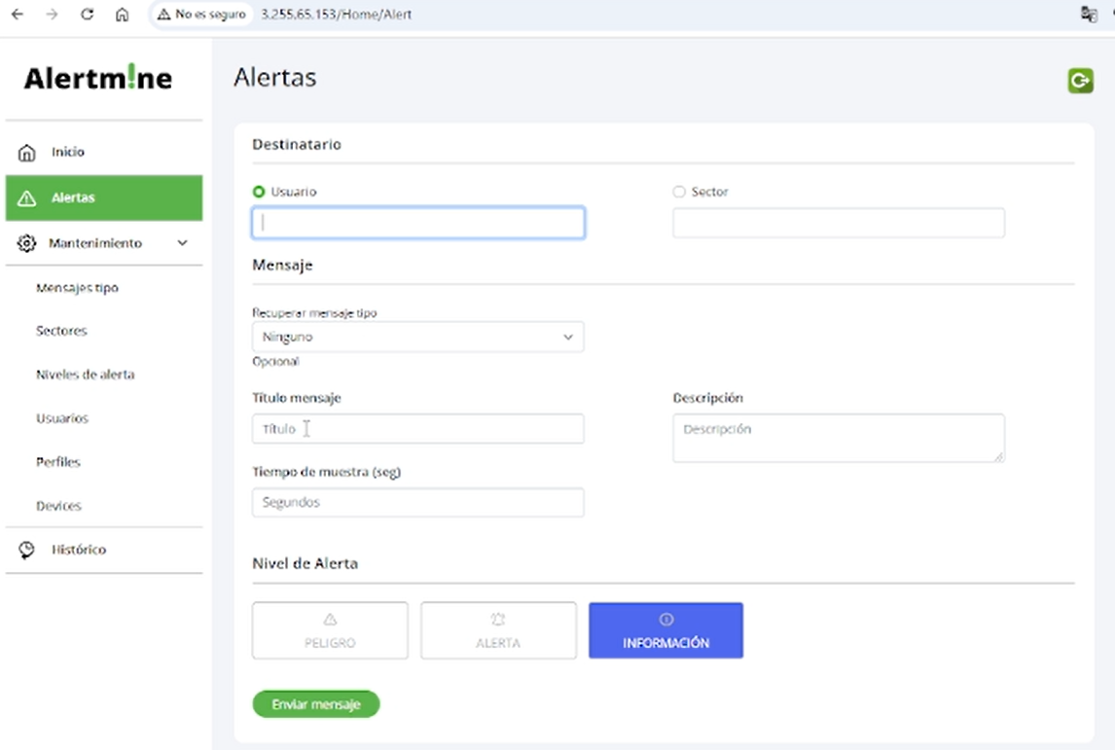The height and width of the screenshot is (750, 1115).
Task: Click the Mantenimiento gear icon
Action: (x=27, y=243)
